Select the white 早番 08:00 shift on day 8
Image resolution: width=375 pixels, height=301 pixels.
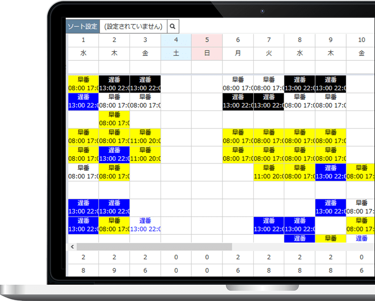[x=300, y=102]
